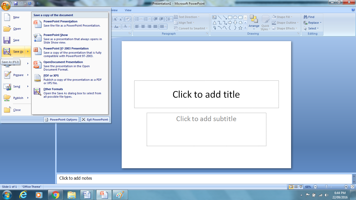Open Google Chrome from the taskbar

(55, 195)
